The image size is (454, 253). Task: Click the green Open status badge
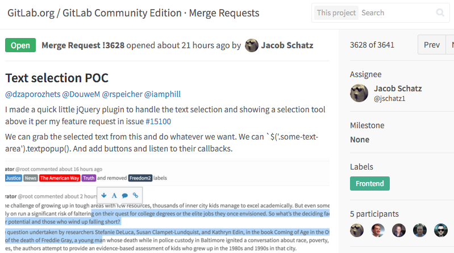20,45
